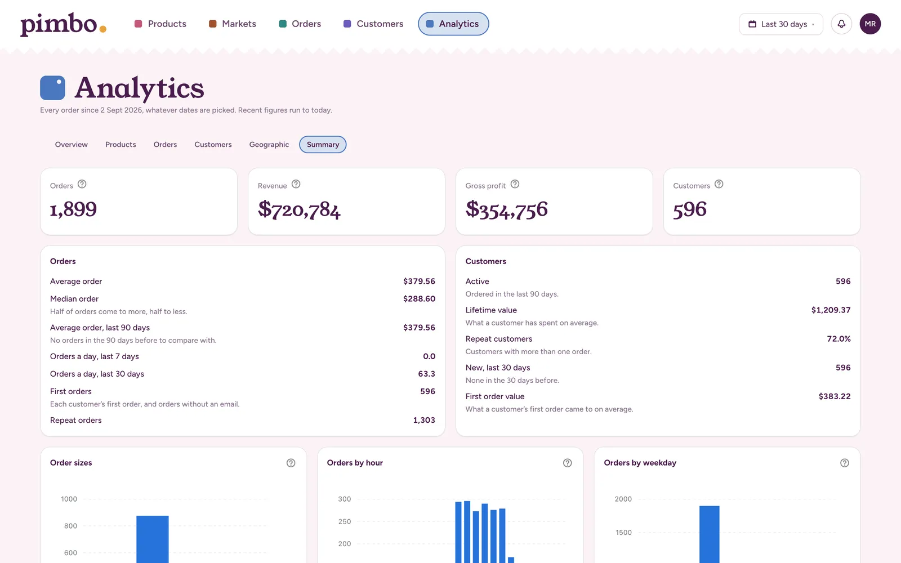Open help for Order sizes chart
Viewport: 901px width, 563px height.
[x=291, y=463]
